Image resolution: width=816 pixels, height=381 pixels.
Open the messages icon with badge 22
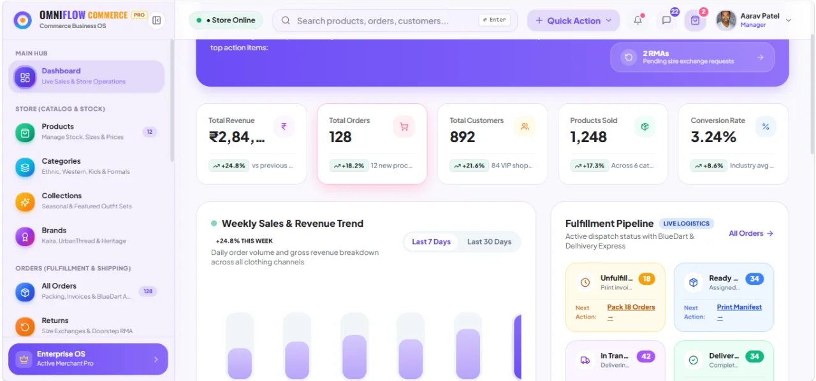(x=666, y=20)
